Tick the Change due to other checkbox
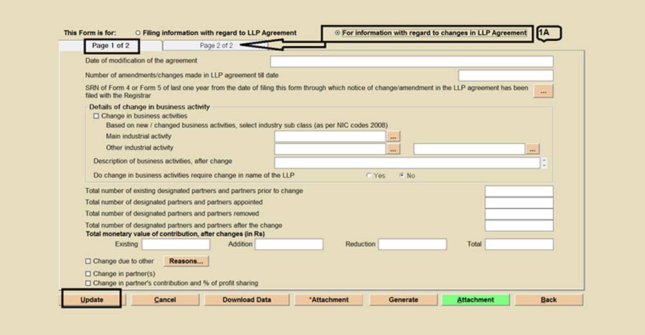 [x=88, y=262]
